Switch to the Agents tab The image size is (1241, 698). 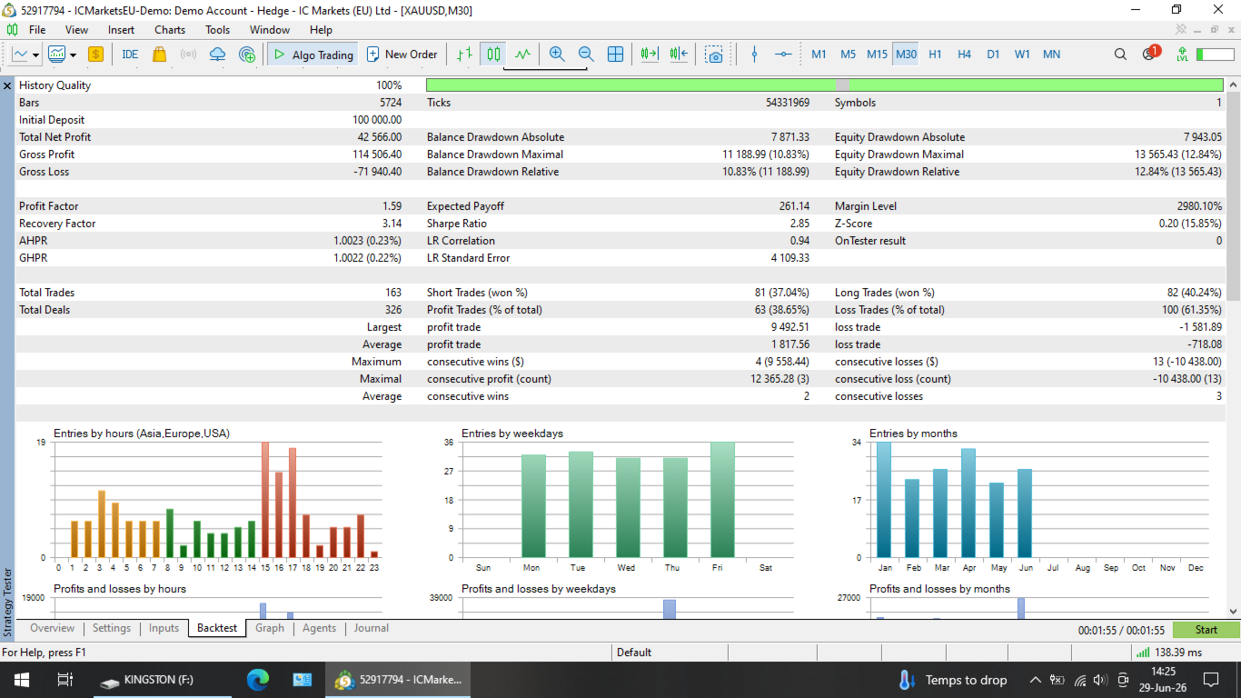click(x=319, y=628)
